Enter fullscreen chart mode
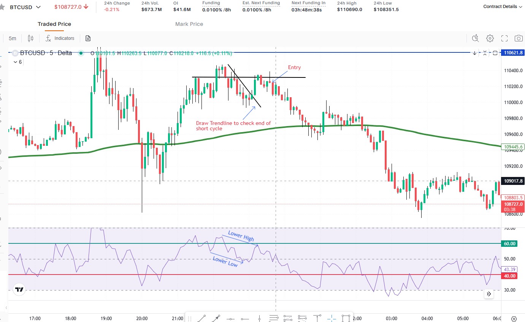The image size is (525, 322). pyautogui.click(x=504, y=38)
